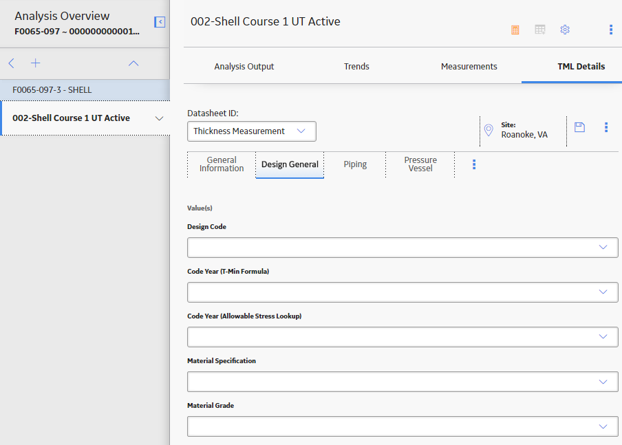
Task: Click the Analysis Overview heading
Action: pos(62,16)
